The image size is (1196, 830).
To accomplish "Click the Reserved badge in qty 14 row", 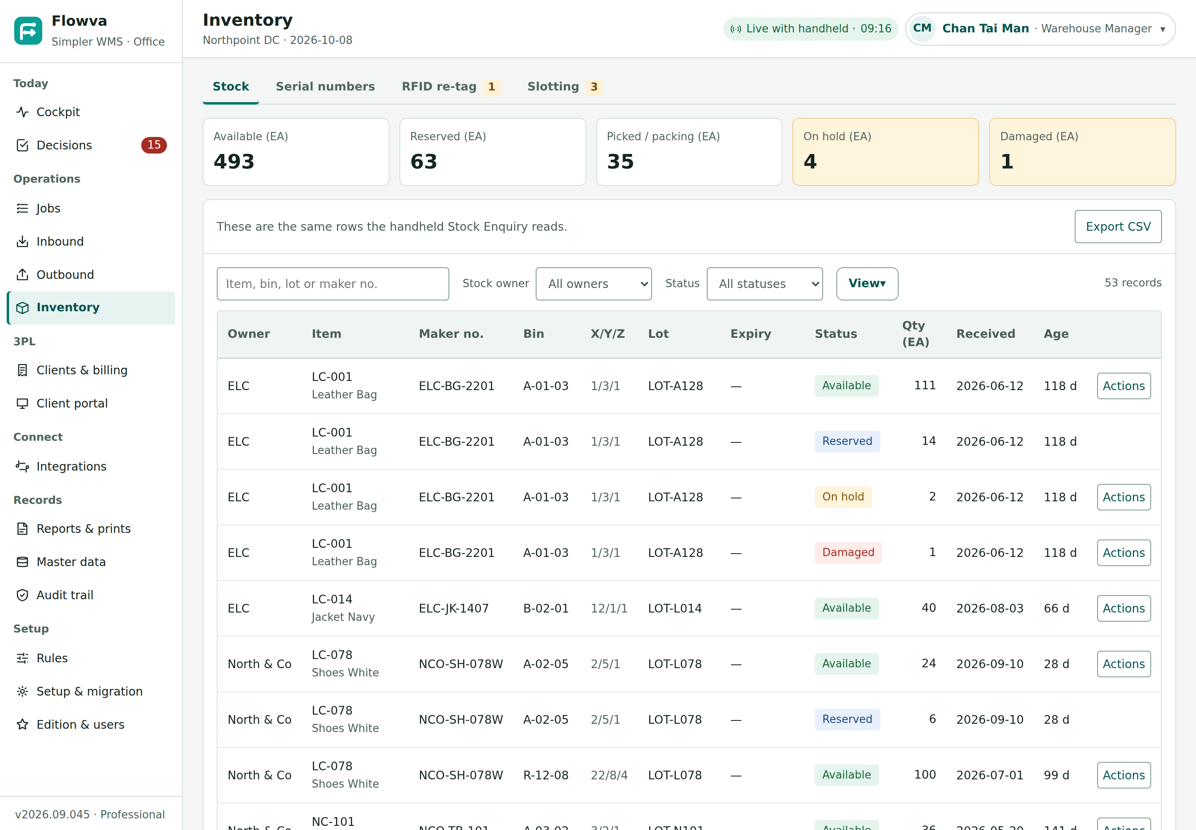I will click(x=847, y=442).
